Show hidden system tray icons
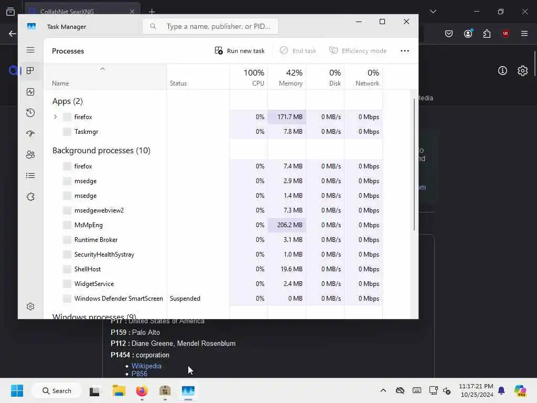537x403 pixels. click(x=383, y=390)
